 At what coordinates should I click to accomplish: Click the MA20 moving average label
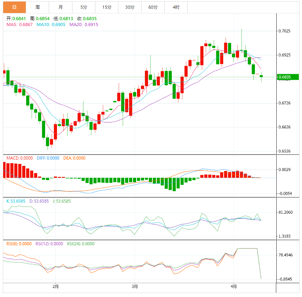tap(84, 24)
